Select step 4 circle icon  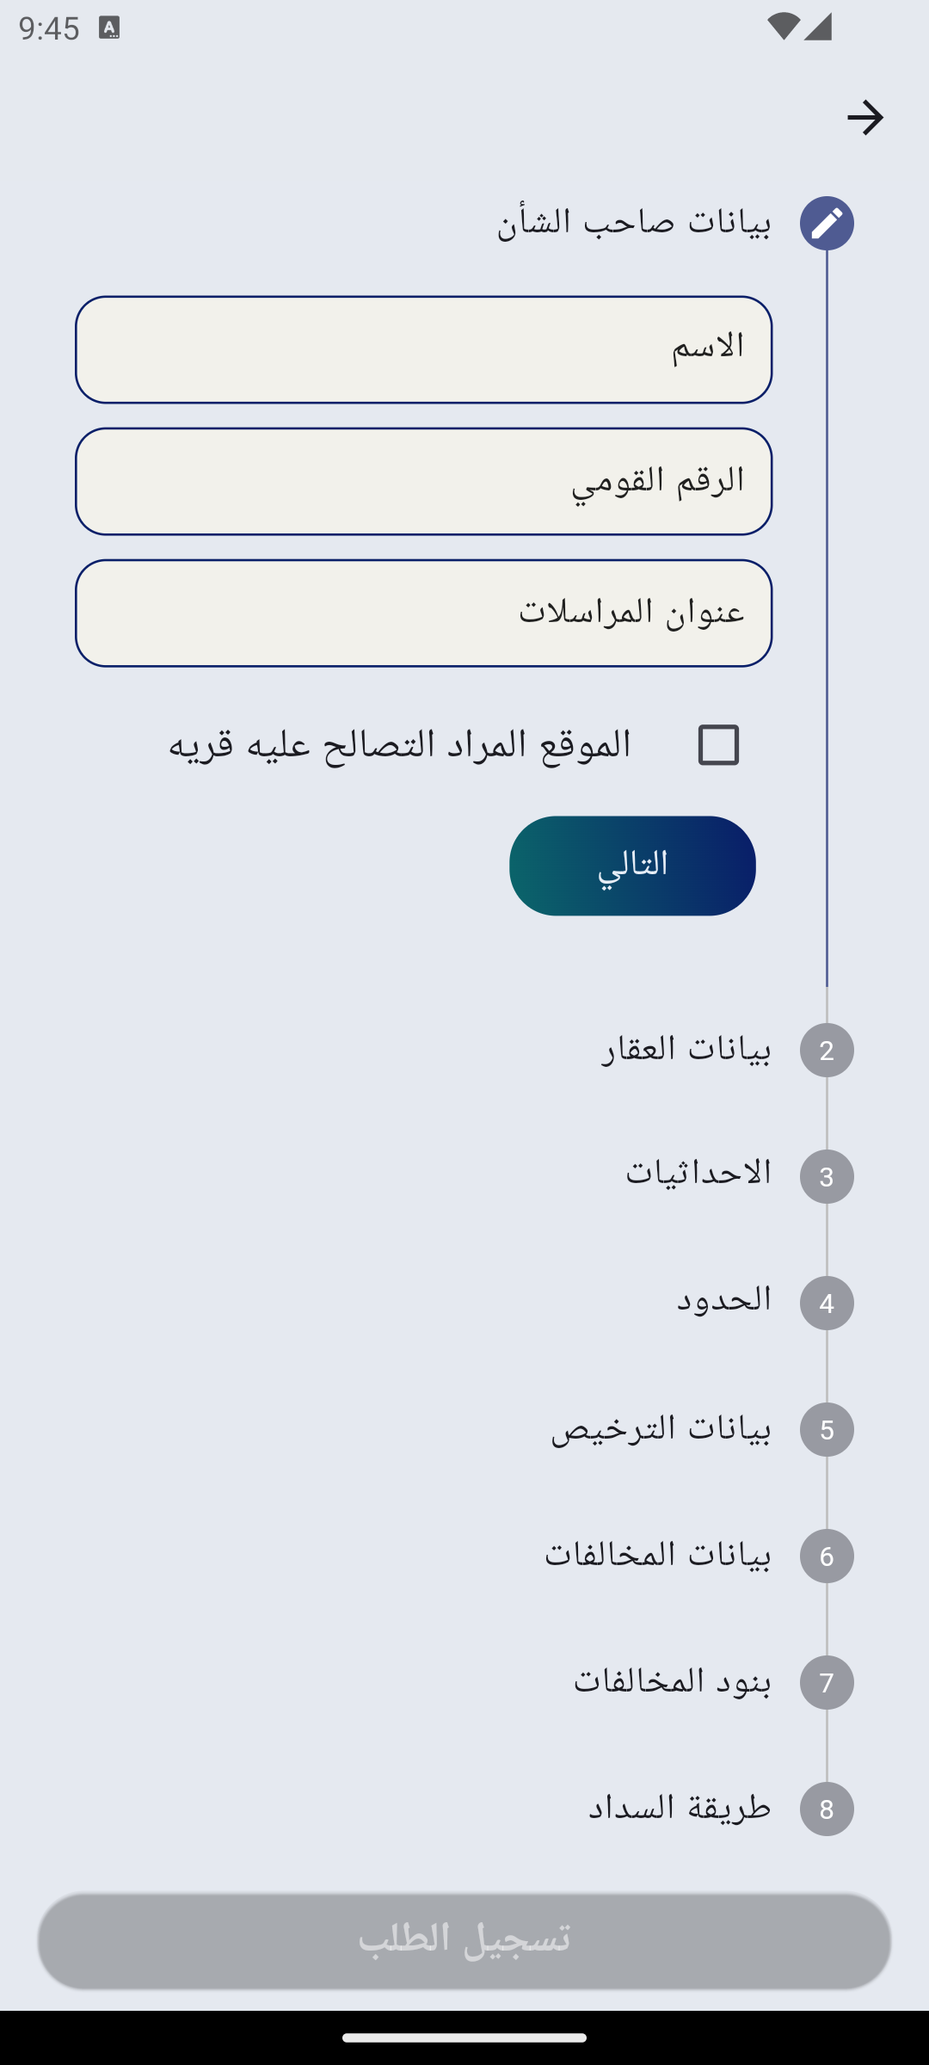point(827,1303)
